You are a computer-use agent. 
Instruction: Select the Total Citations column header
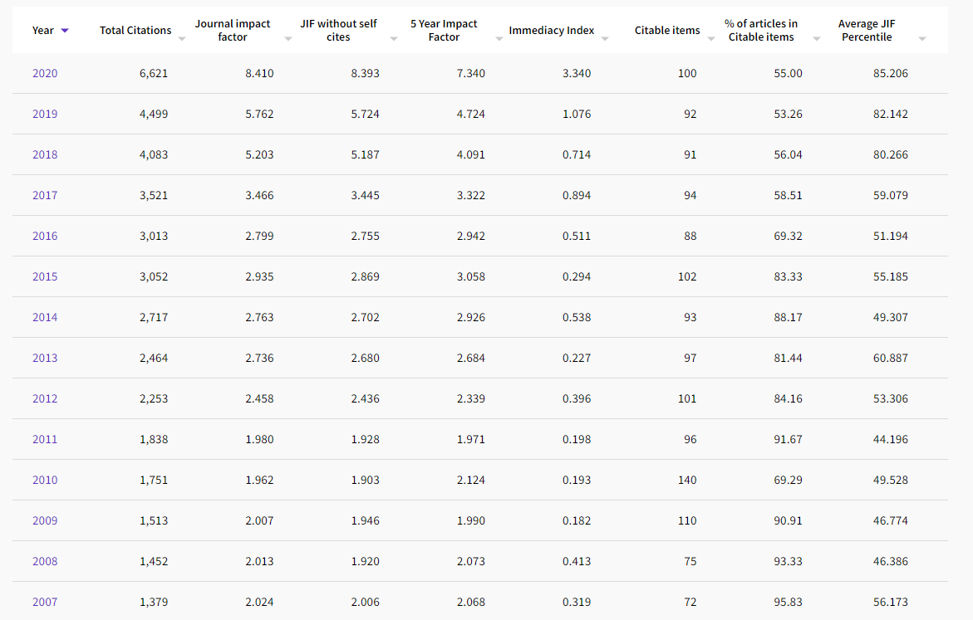tap(135, 31)
